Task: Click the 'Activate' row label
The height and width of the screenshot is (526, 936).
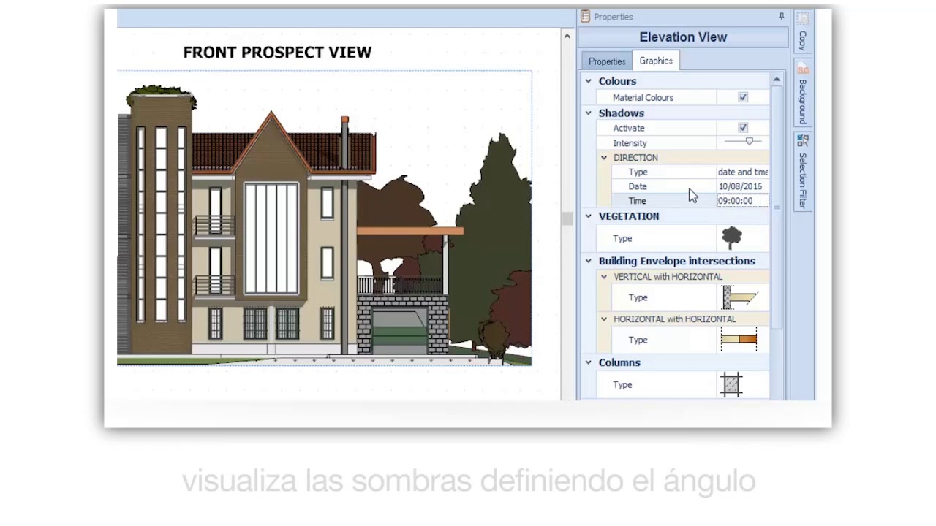Action: click(x=629, y=128)
